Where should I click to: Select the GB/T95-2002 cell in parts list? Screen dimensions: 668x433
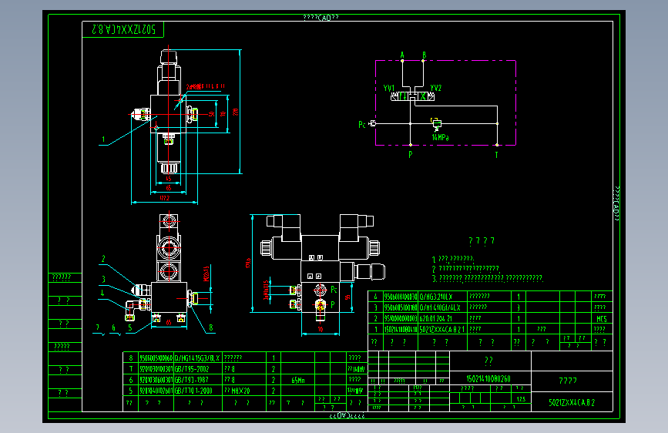click(x=198, y=368)
